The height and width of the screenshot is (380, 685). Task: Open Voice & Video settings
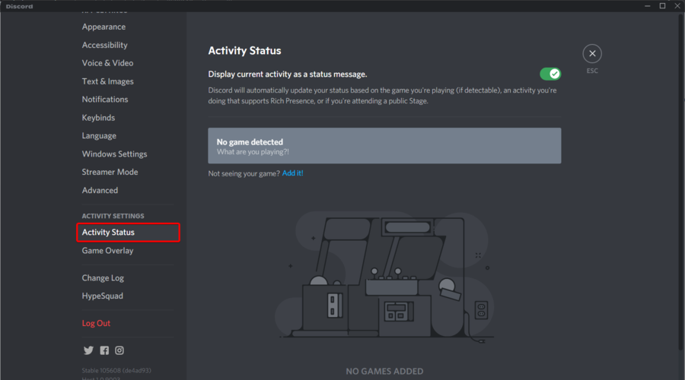[107, 63]
